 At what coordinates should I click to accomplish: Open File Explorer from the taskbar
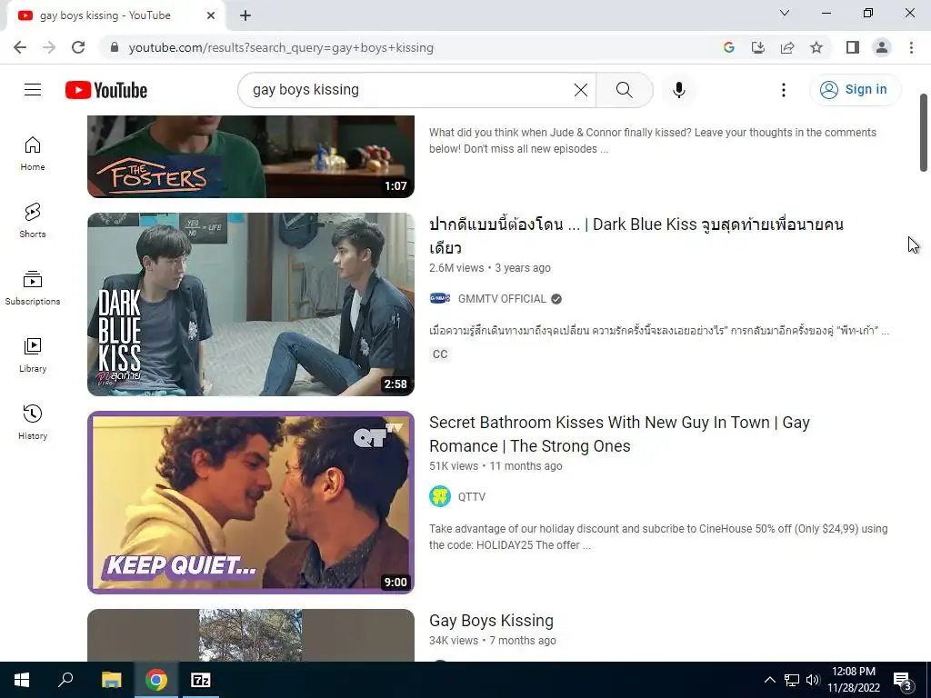(111, 680)
